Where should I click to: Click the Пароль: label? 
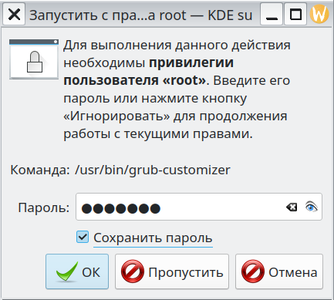pyautogui.click(x=44, y=207)
